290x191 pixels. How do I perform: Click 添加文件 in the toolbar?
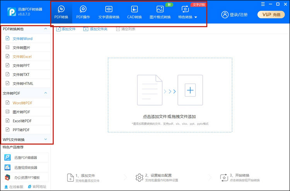point(66,29)
